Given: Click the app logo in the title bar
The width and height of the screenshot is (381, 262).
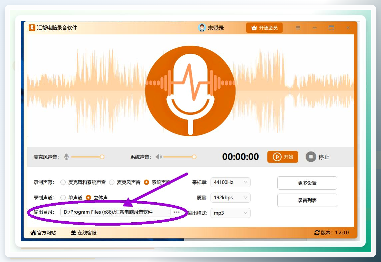Looking at the screenshot, I should coord(32,28).
